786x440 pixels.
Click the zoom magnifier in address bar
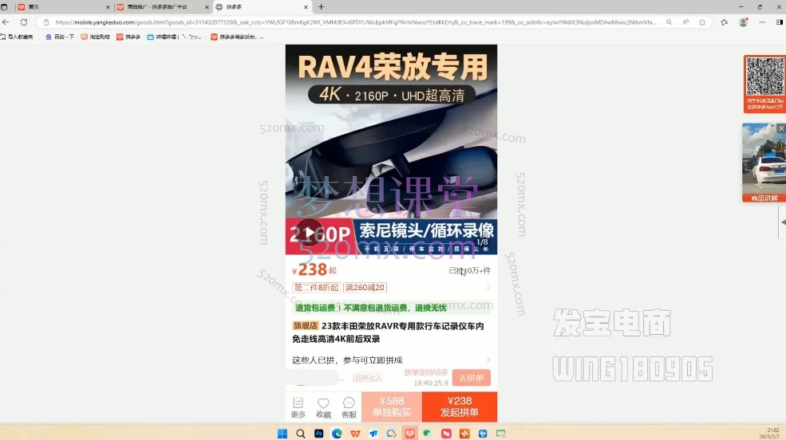(669, 22)
